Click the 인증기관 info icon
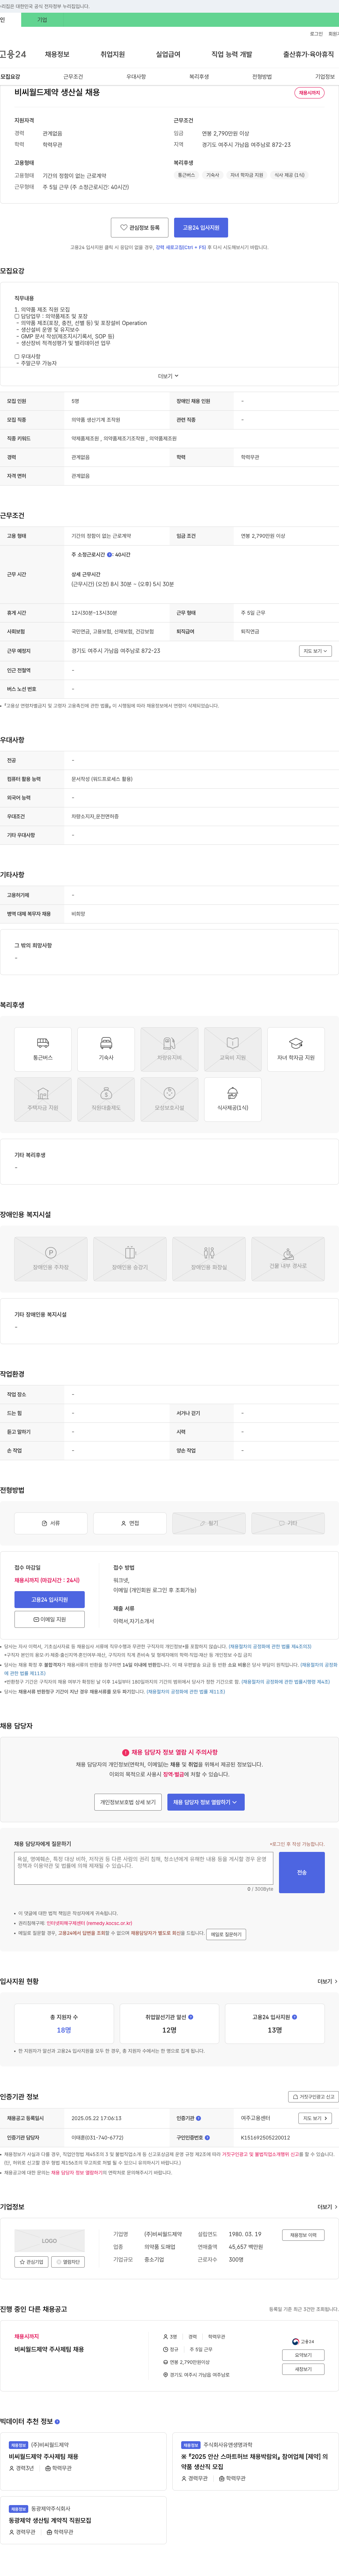The height and width of the screenshot is (2576, 339). [x=198, y=2118]
